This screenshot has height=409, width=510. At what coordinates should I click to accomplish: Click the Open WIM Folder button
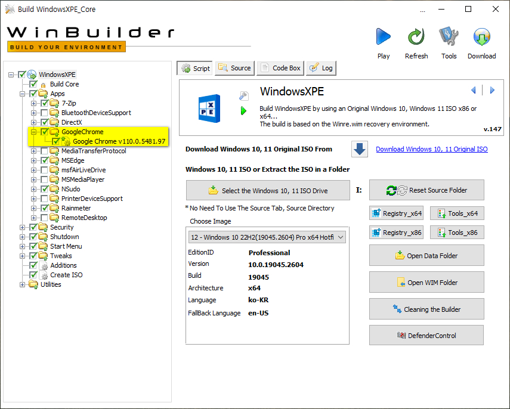pos(426,282)
